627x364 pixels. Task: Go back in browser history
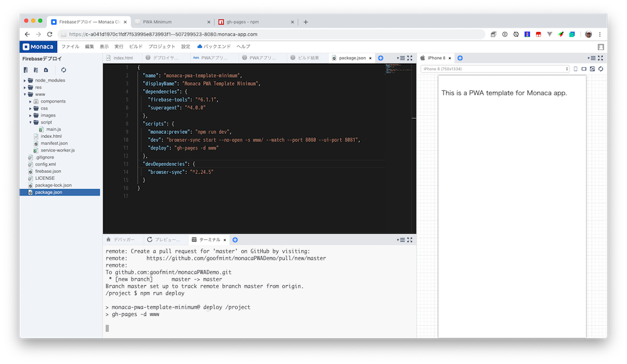tap(27, 34)
